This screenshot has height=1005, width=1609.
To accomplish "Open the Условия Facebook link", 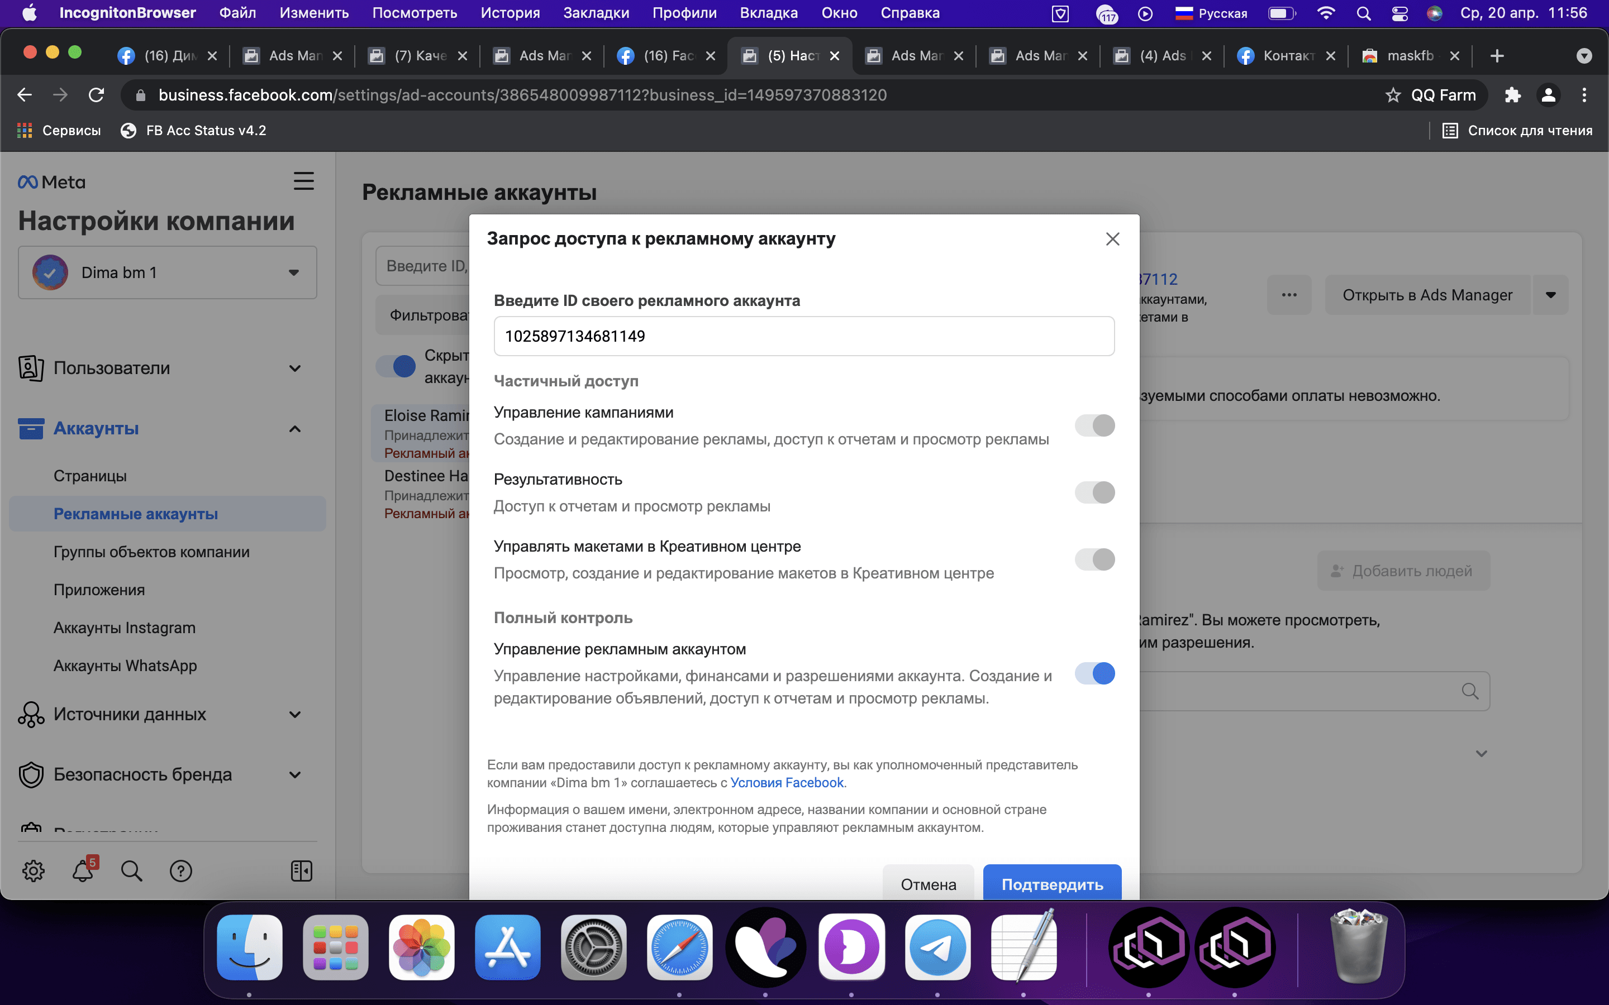I will coord(787,782).
